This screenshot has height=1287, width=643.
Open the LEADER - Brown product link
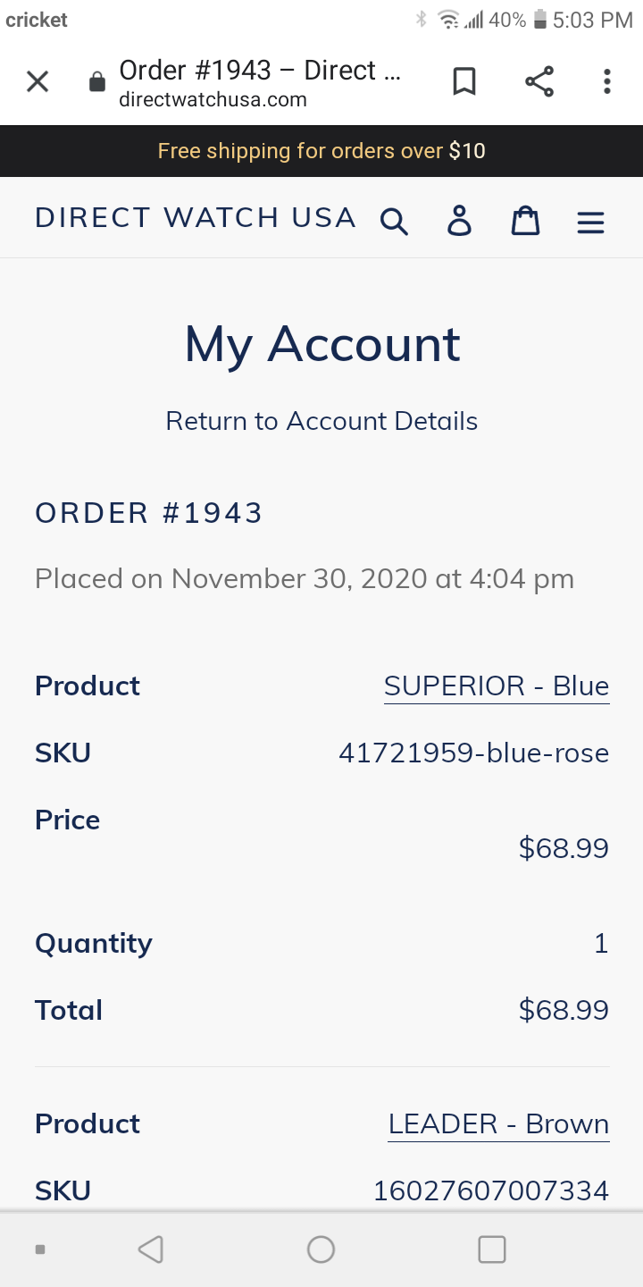coord(498,1124)
